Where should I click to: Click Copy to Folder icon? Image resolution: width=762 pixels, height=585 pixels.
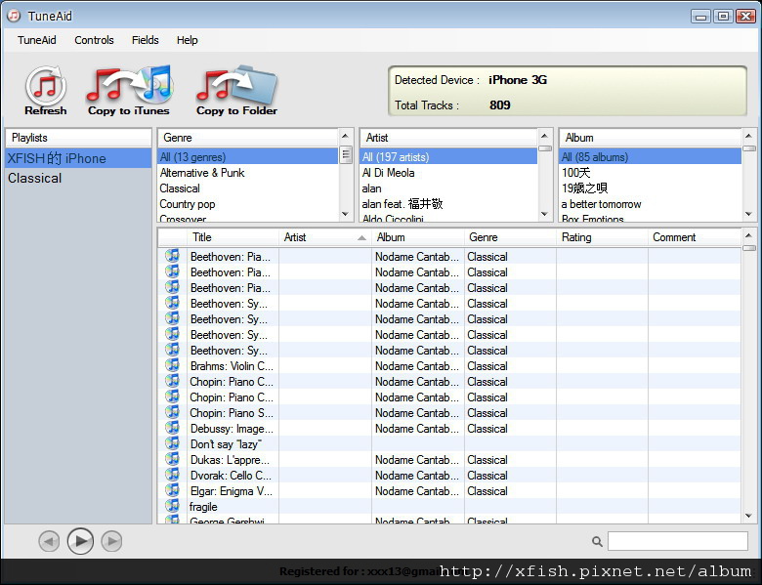[236, 91]
